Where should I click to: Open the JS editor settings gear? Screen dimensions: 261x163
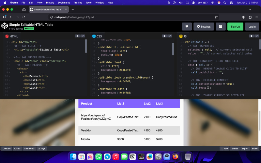coord(251,36)
